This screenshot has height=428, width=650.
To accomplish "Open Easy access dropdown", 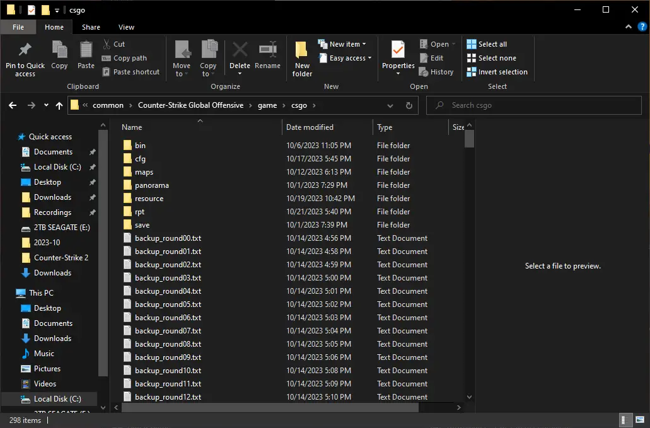I will pos(345,58).
